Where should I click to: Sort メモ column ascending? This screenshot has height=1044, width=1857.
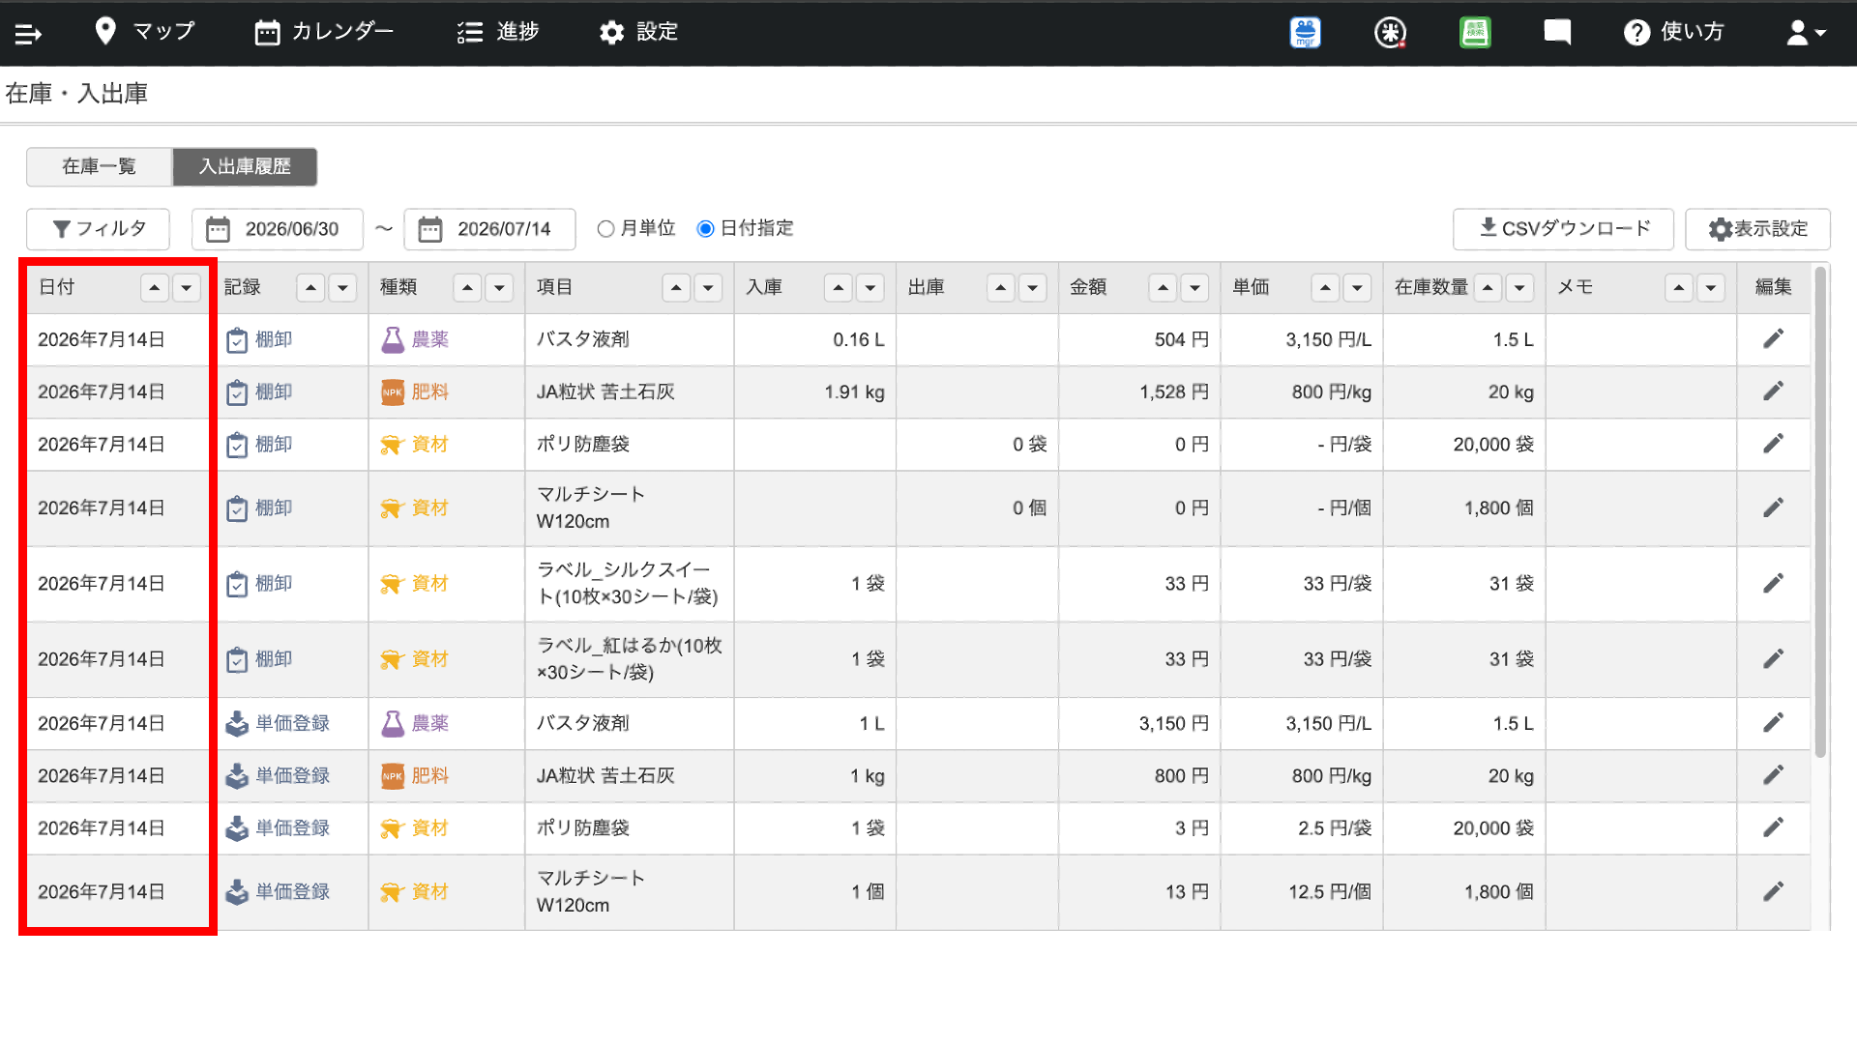tap(1679, 287)
